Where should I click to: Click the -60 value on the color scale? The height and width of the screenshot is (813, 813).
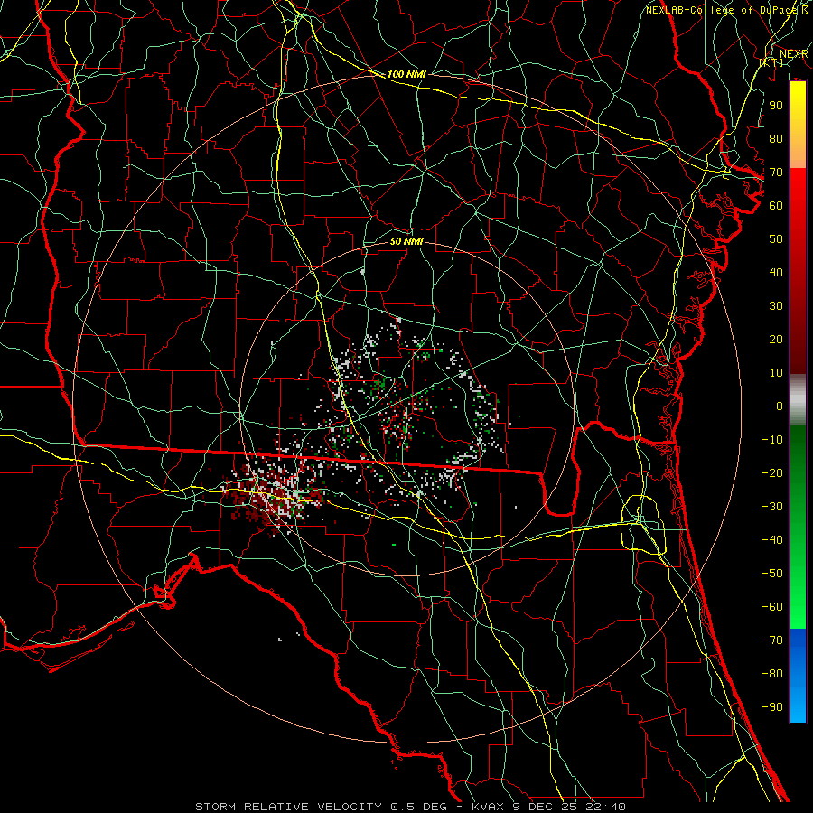tap(772, 607)
